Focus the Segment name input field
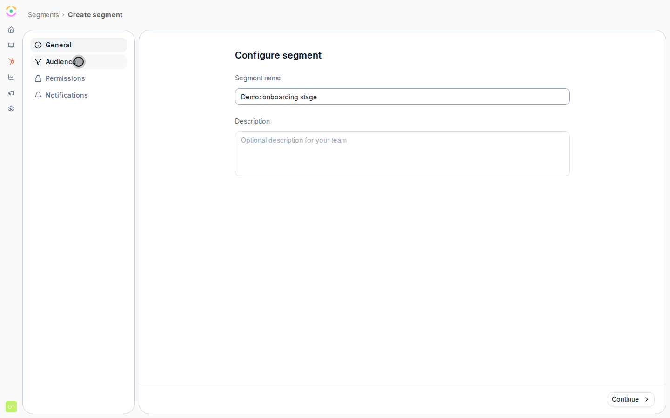This screenshot has height=418, width=670. click(x=402, y=97)
